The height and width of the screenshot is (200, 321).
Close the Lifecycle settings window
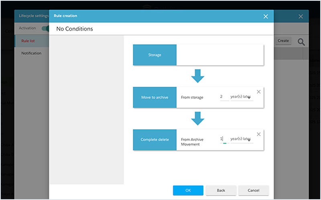(301, 16)
